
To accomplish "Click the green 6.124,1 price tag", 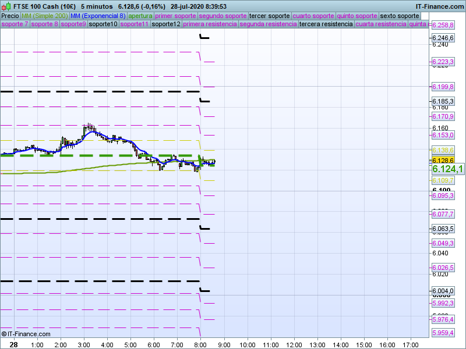I will click(447, 169).
